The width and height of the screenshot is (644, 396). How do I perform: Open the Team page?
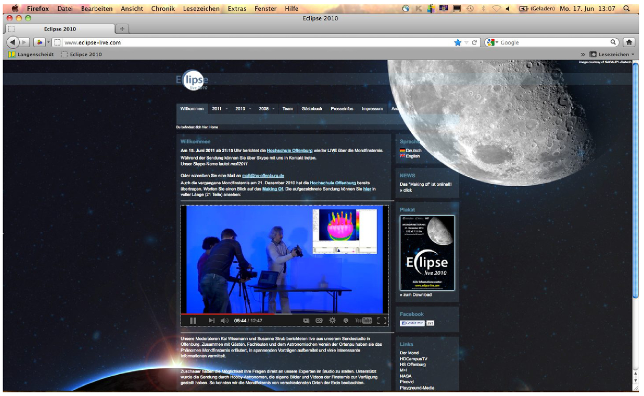pos(288,109)
